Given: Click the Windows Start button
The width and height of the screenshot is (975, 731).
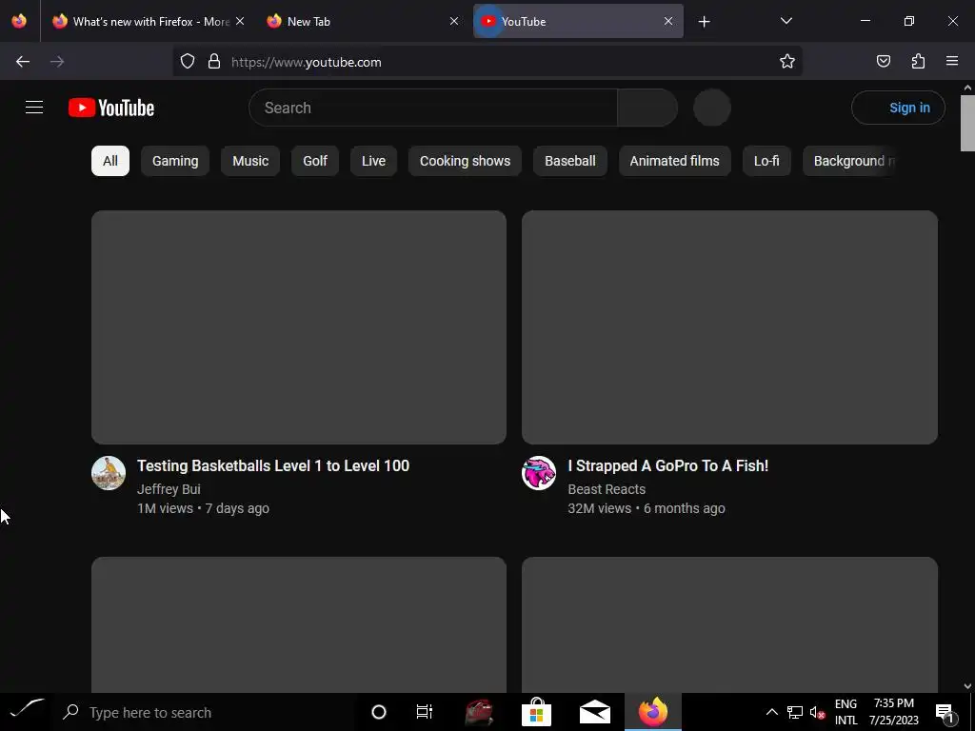Looking at the screenshot, I should (28, 712).
